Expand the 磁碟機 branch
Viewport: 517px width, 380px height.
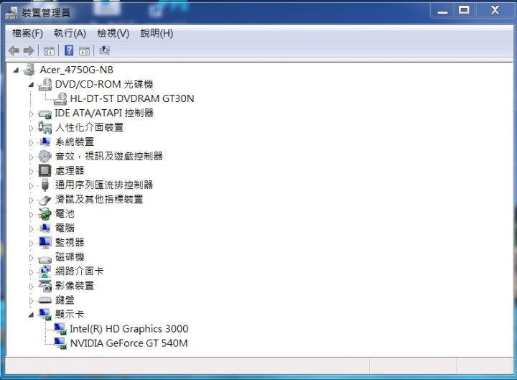click(32, 258)
